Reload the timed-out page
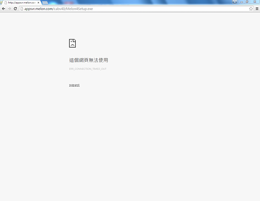260x201 pixels. pyautogui.click(x=15, y=9)
